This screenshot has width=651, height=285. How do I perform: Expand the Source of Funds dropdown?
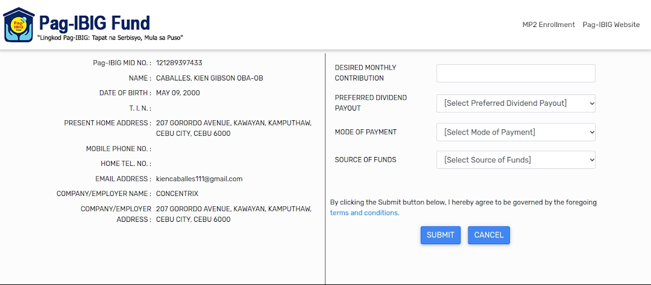(x=515, y=160)
